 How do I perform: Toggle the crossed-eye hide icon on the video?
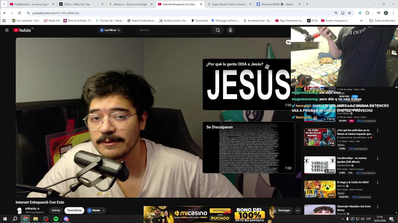tap(288, 42)
